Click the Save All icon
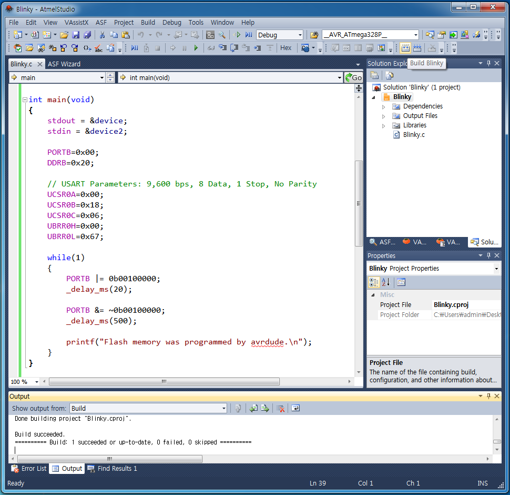Viewport: 510px width, 495px height. tap(87, 35)
